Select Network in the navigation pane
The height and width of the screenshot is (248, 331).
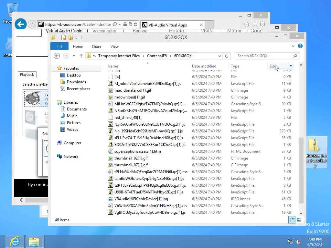[x=71, y=157]
